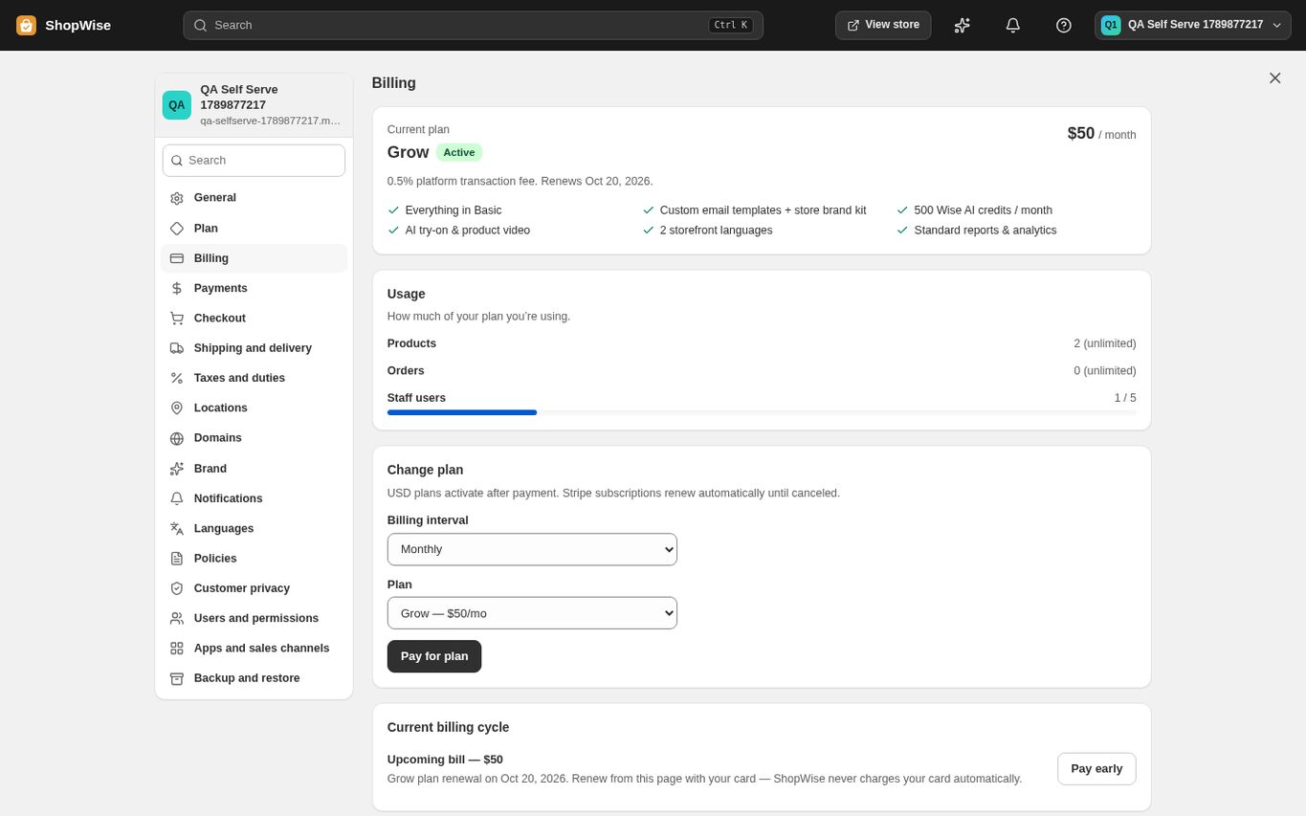Screen dimensions: 1306x816
Task: Click the Orders '0 (unlimited)' value
Action: [1105, 371]
